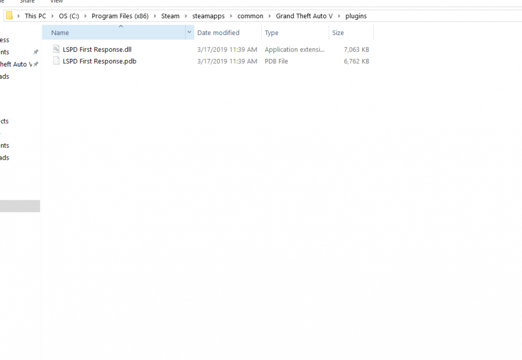
Task: Navigate to OS (C:) in breadcrumb
Action: 69,16
